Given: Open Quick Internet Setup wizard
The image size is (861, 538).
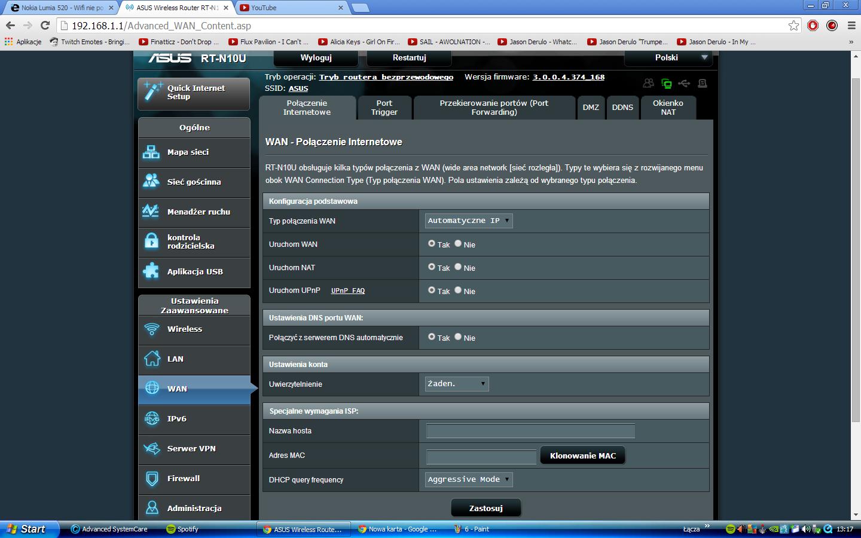Looking at the screenshot, I should tap(194, 93).
